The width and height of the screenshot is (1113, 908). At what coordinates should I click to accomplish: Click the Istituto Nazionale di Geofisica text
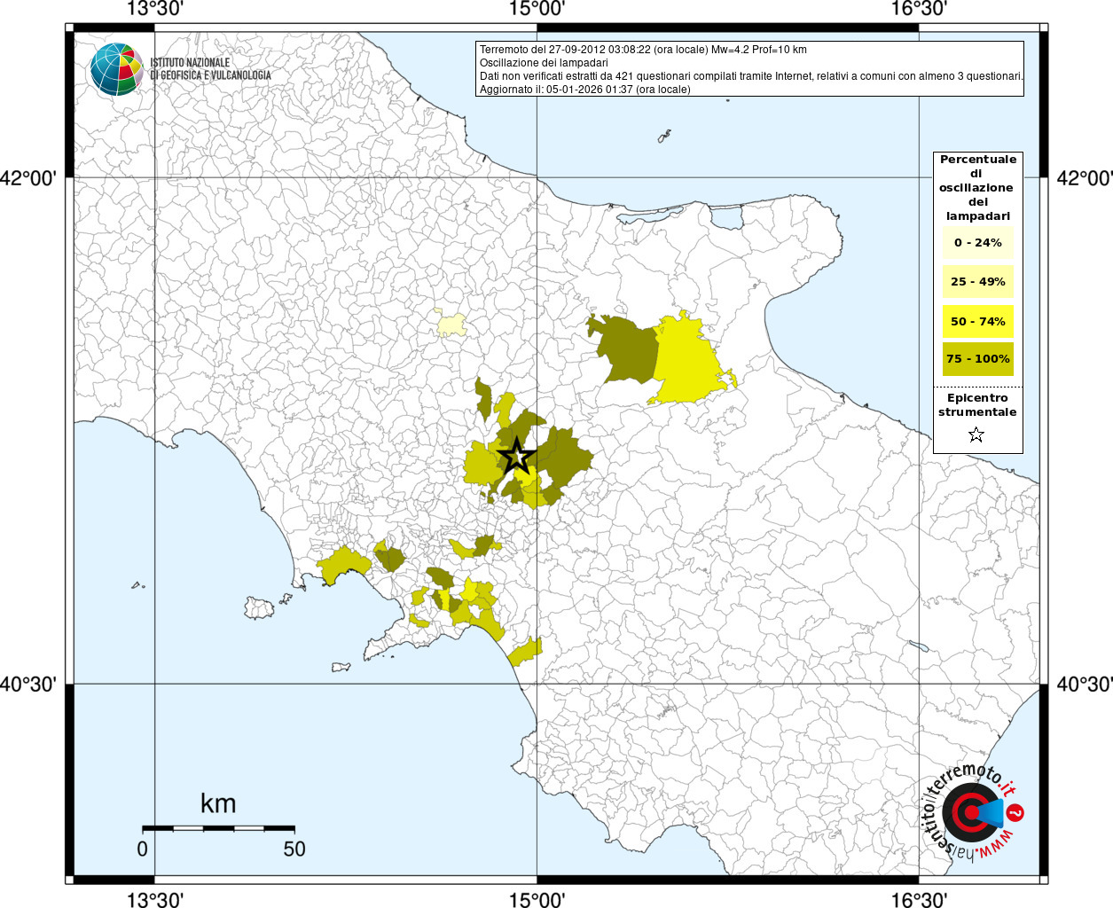pos(210,69)
